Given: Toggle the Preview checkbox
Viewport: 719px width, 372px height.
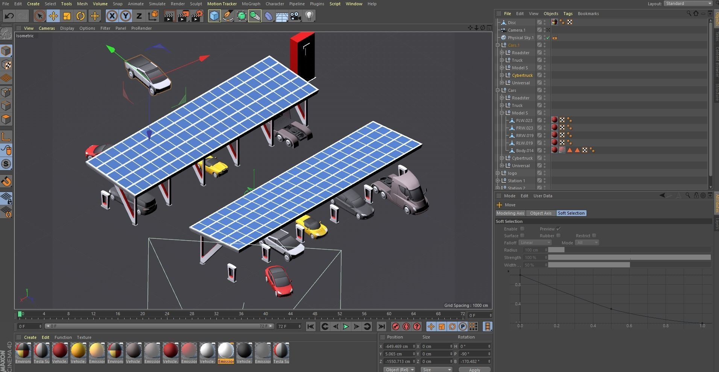Looking at the screenshot, I should 558,229.
